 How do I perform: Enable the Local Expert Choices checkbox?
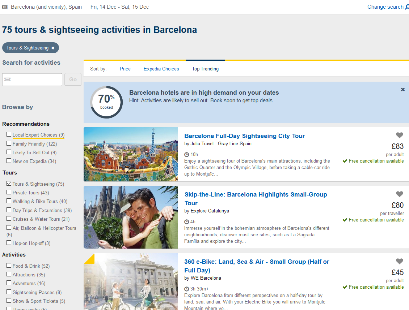9,135
